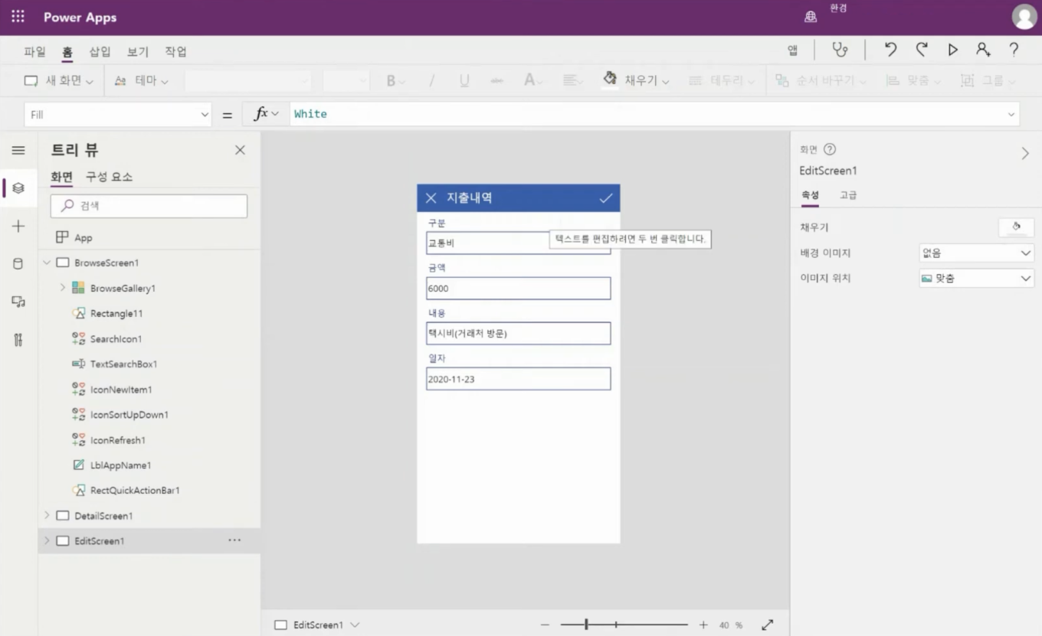Click fit-to-window expand icon

click(x=767, y=625)
